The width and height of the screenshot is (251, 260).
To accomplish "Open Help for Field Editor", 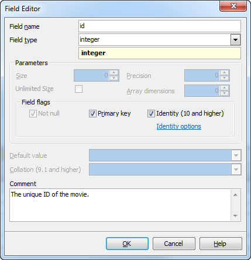I will 221,244.
